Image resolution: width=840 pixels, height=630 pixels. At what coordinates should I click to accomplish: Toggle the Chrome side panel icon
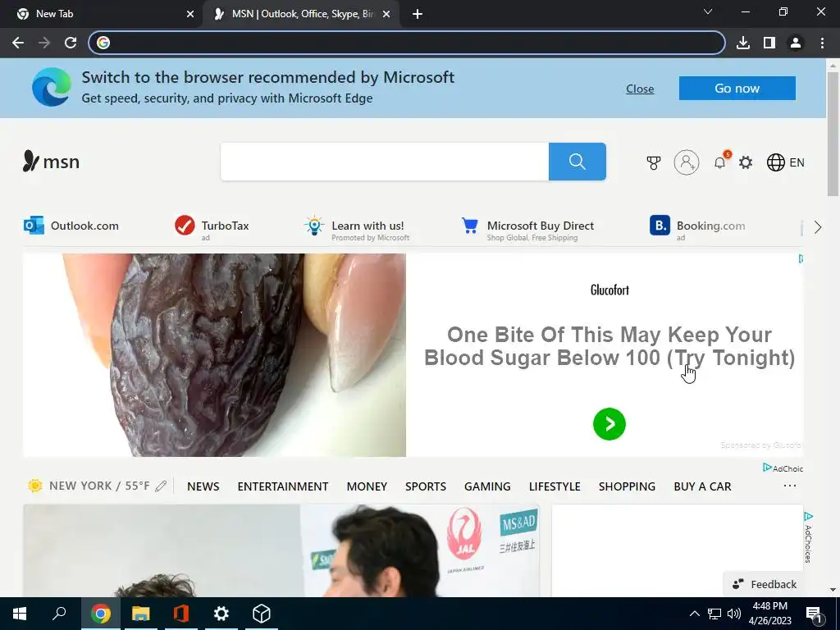tap(769, 43)
